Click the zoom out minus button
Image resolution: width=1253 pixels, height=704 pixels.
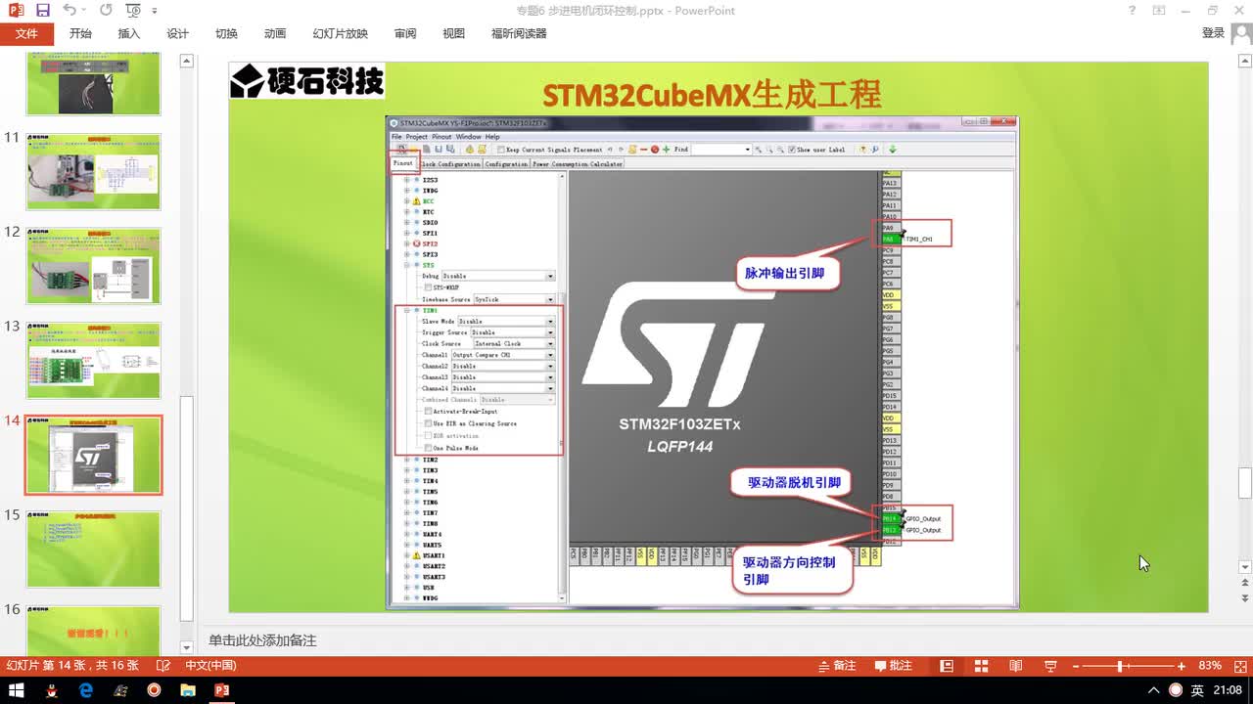pyautogui.click(x=1076, y=666)
